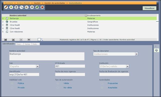Switch to Rela... tab
This screenshot has width=161, height=97.
coord(36,44)
